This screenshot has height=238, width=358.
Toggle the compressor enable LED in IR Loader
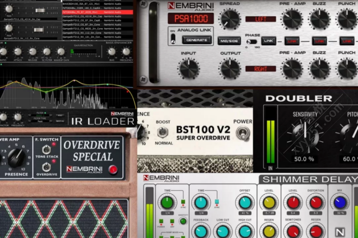click(5, 43)
